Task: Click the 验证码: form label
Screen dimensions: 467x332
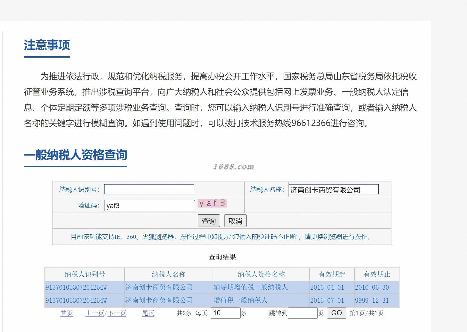Action: point(89,205)
